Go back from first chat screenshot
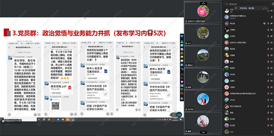This screenshot has width=274, height=136. coord(9,47)
